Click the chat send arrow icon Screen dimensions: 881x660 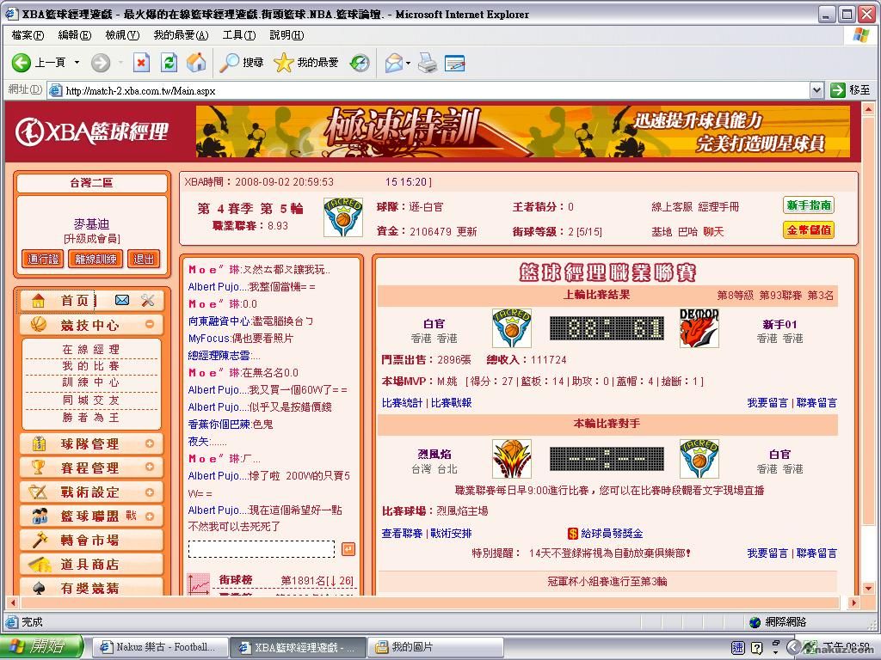pos(348,548)
